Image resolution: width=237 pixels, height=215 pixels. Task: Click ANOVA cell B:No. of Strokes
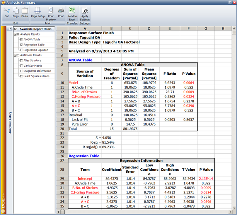coord(84,92)
